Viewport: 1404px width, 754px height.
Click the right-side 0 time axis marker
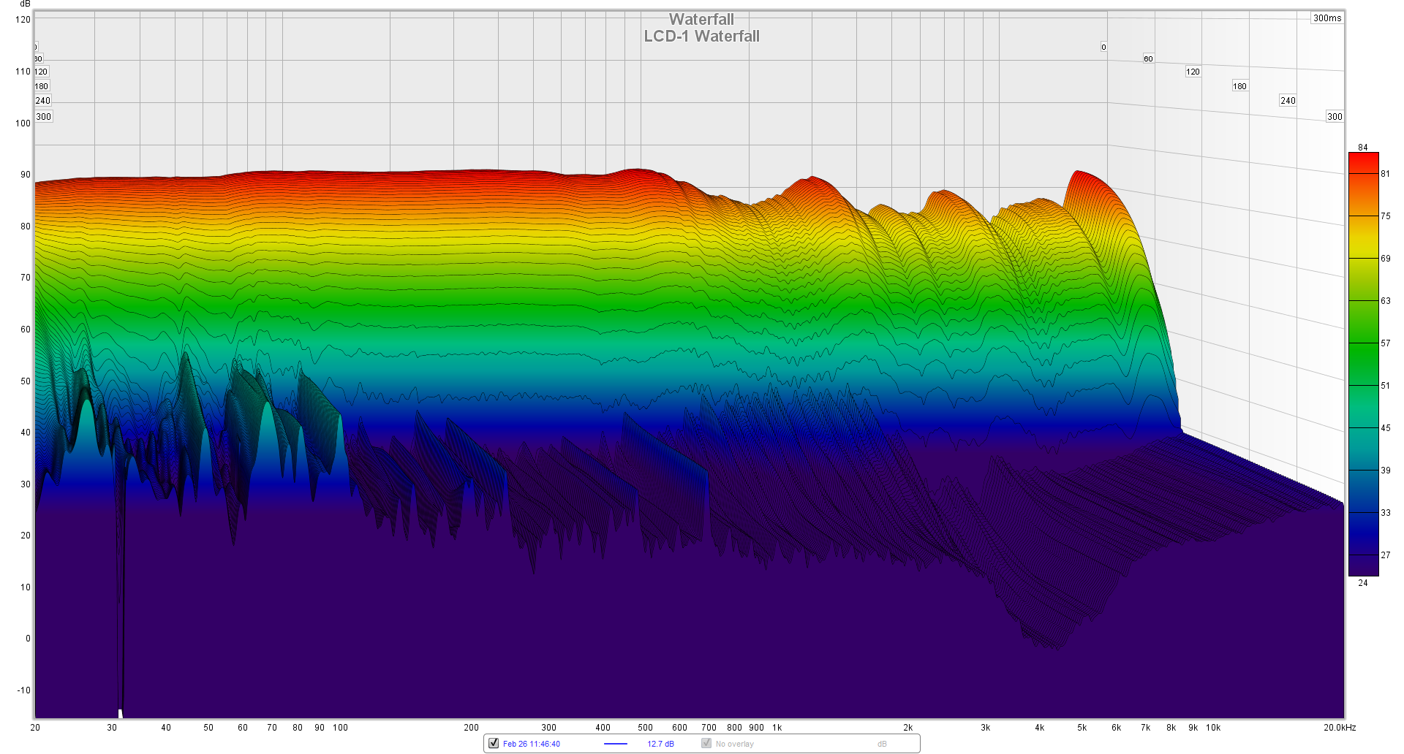tap(1103, 47)
